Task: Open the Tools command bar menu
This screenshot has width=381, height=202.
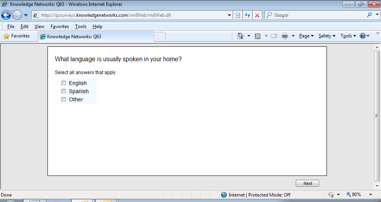Action: (348, 36)
